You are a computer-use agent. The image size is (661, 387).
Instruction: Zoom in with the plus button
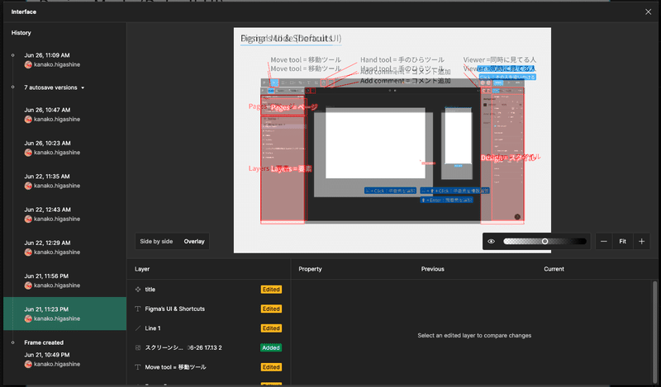coord(642,241)
